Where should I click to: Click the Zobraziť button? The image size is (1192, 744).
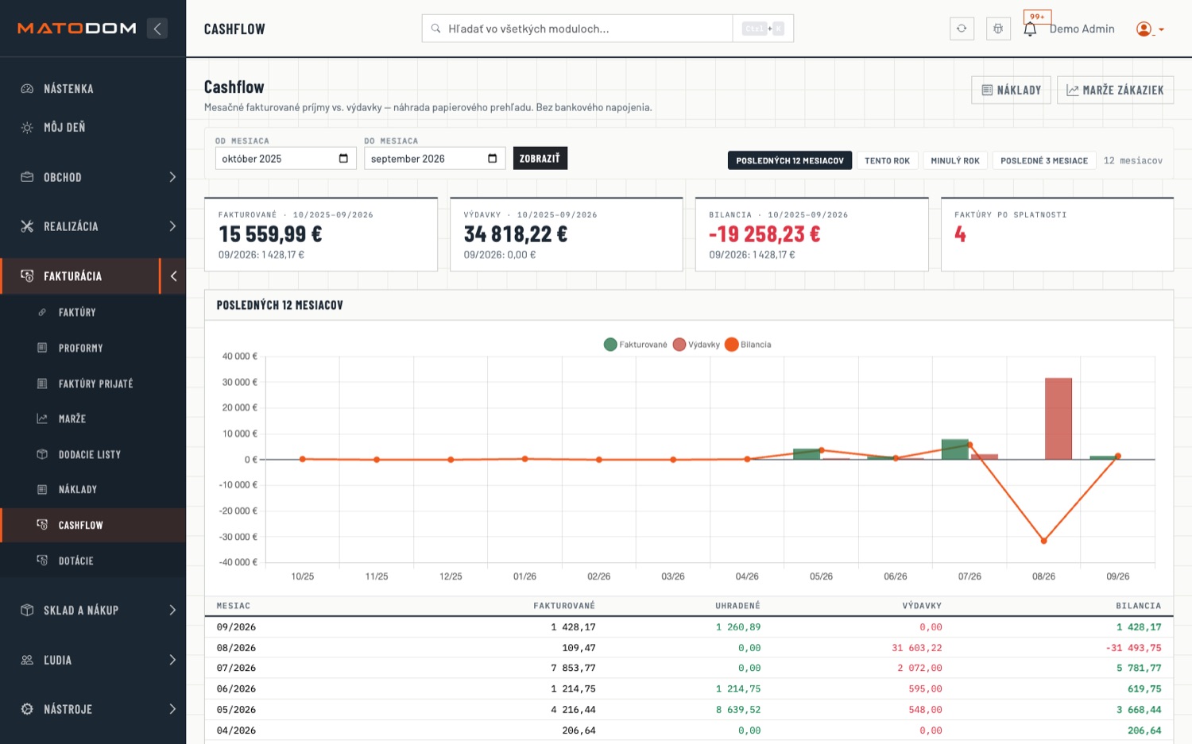pos(540,158)
